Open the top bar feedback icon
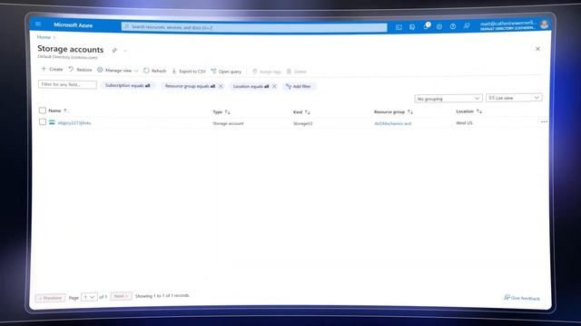Image resolution: width=581 pixels, height=326 pixels. (x=467, y=26)
